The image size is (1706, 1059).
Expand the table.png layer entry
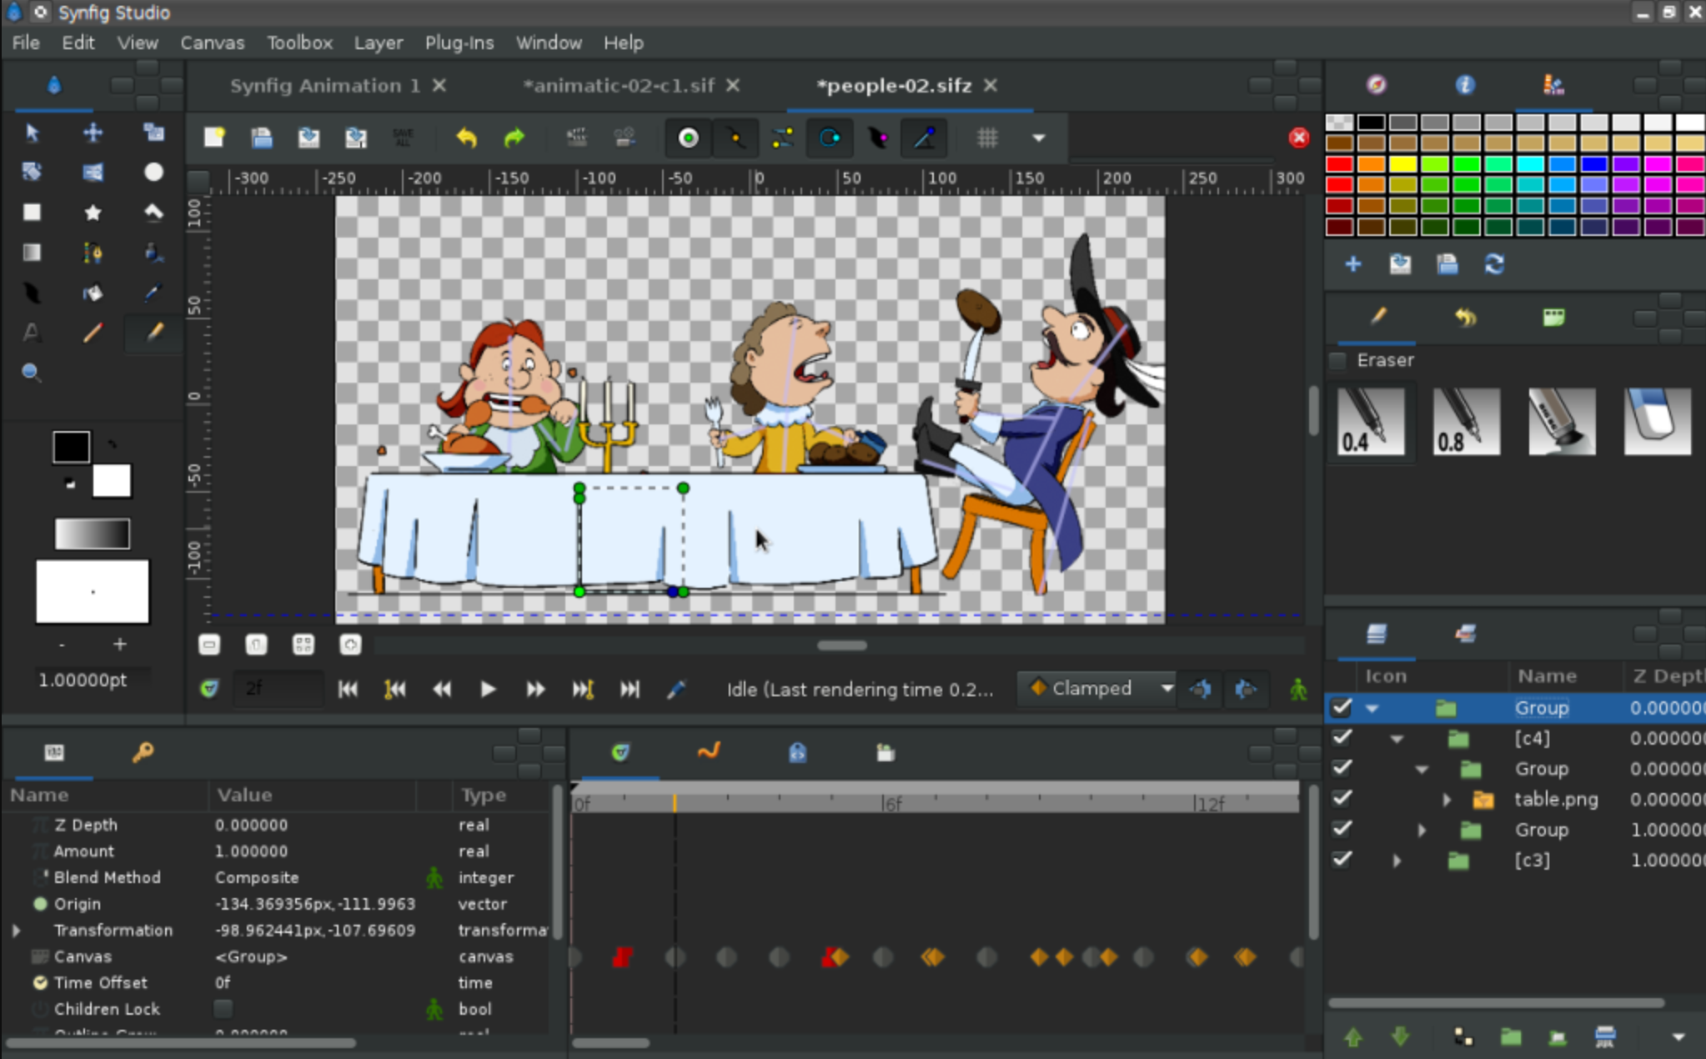click(x=1445, y=798)
